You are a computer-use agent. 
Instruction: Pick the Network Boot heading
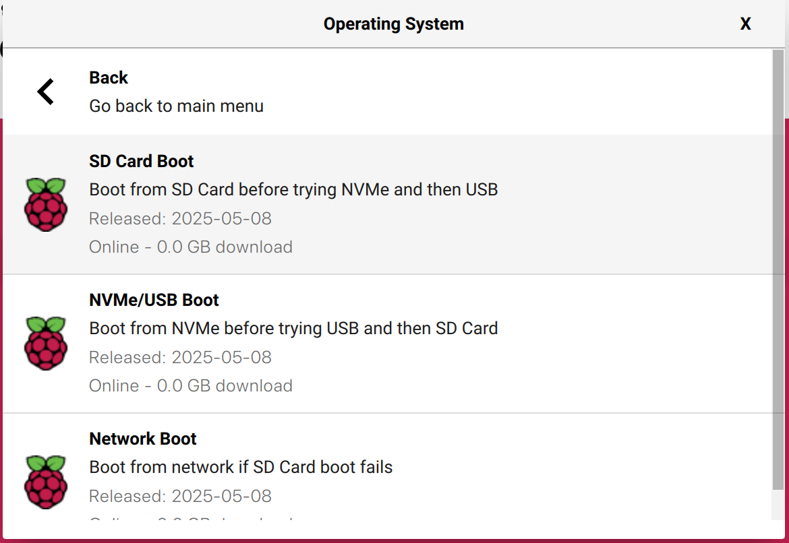(x=143, y=439)
